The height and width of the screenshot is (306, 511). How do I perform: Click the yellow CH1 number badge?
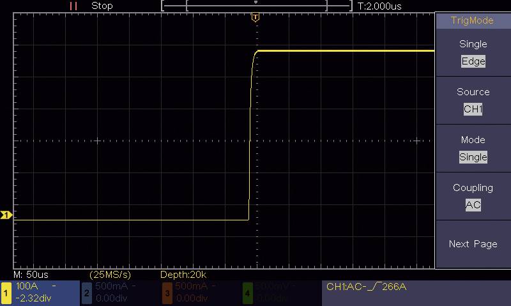6,293
